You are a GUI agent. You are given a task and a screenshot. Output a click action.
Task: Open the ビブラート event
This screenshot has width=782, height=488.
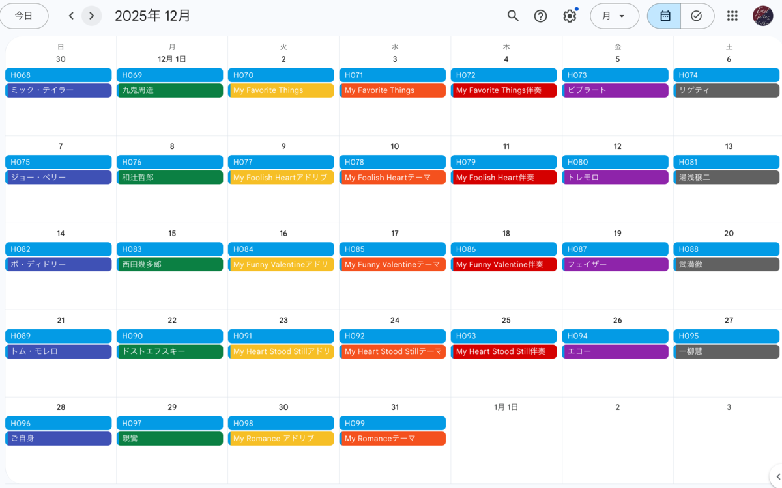(615, 90)
